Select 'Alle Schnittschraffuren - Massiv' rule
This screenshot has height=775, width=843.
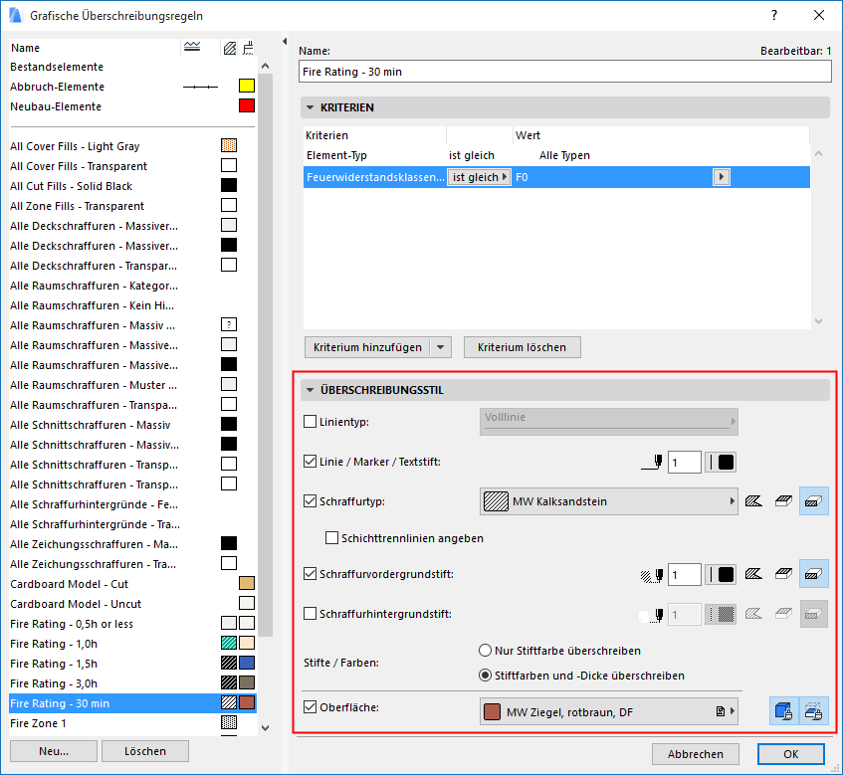tap(132, 425)
